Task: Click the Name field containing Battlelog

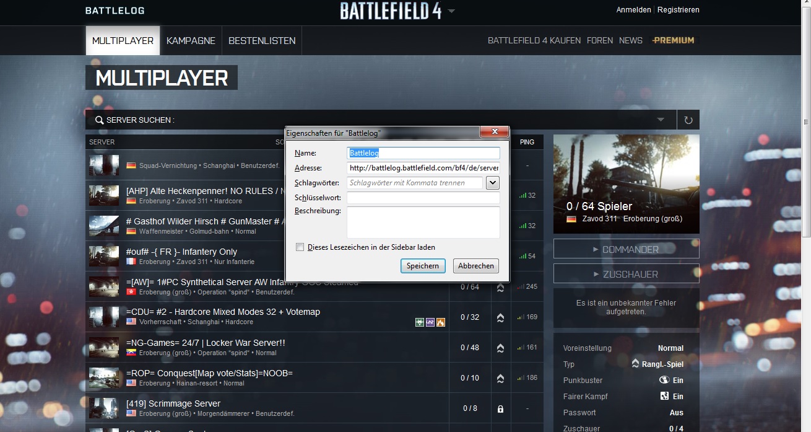Action: click(x=423, y=152)
